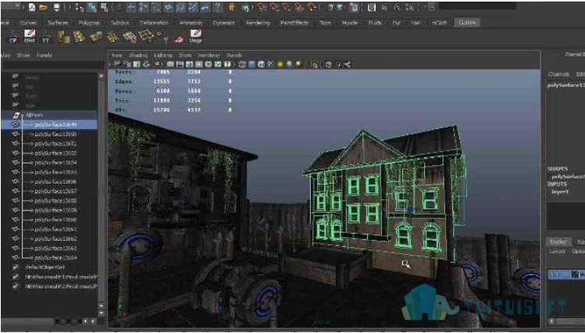Run the FT shelf button
The width and height of the screenshot is (585, 333).
(x=46, y=37)
